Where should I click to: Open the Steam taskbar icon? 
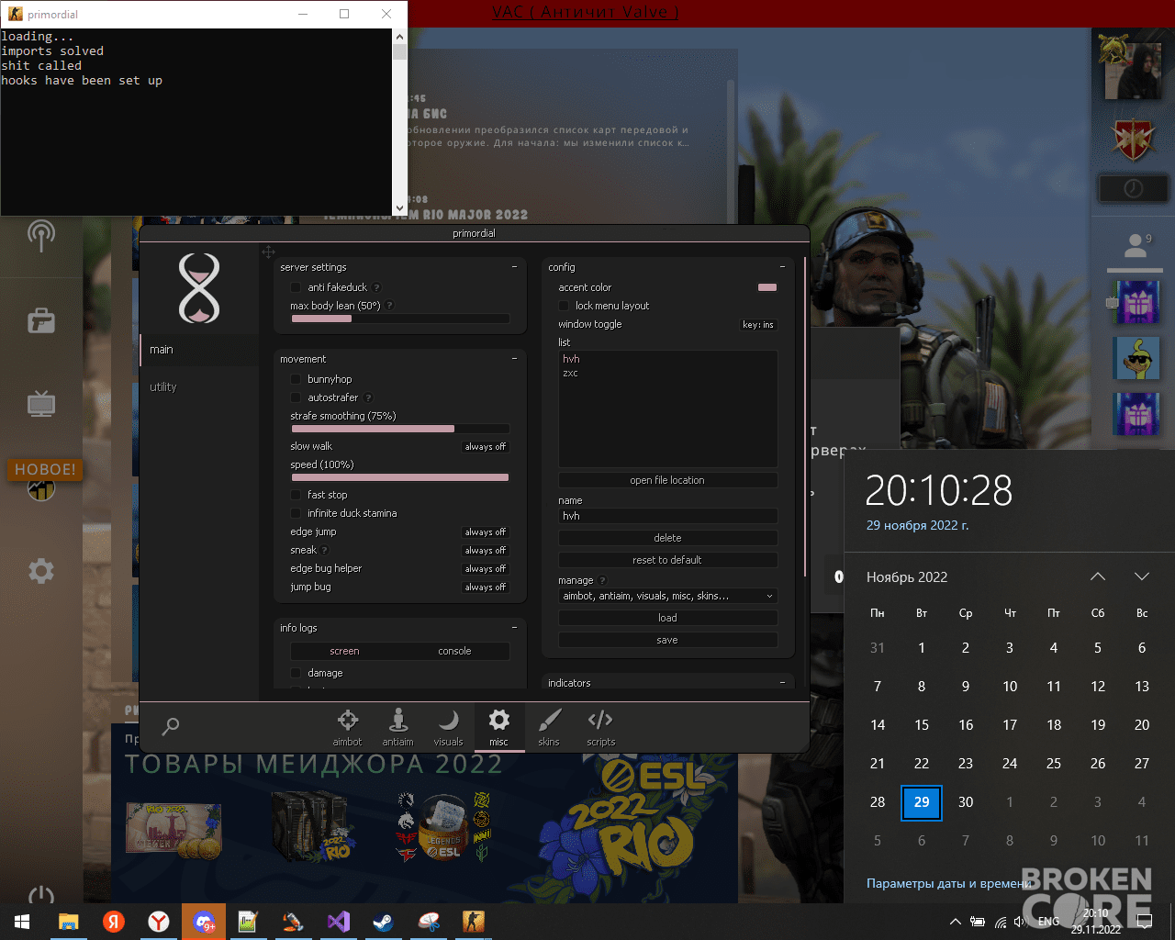pyautogui.click(x=383, y=921)
